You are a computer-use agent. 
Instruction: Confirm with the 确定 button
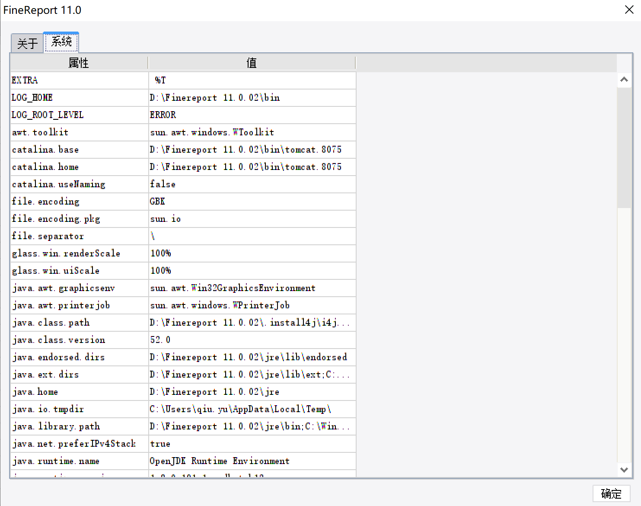tap(611, 493)
